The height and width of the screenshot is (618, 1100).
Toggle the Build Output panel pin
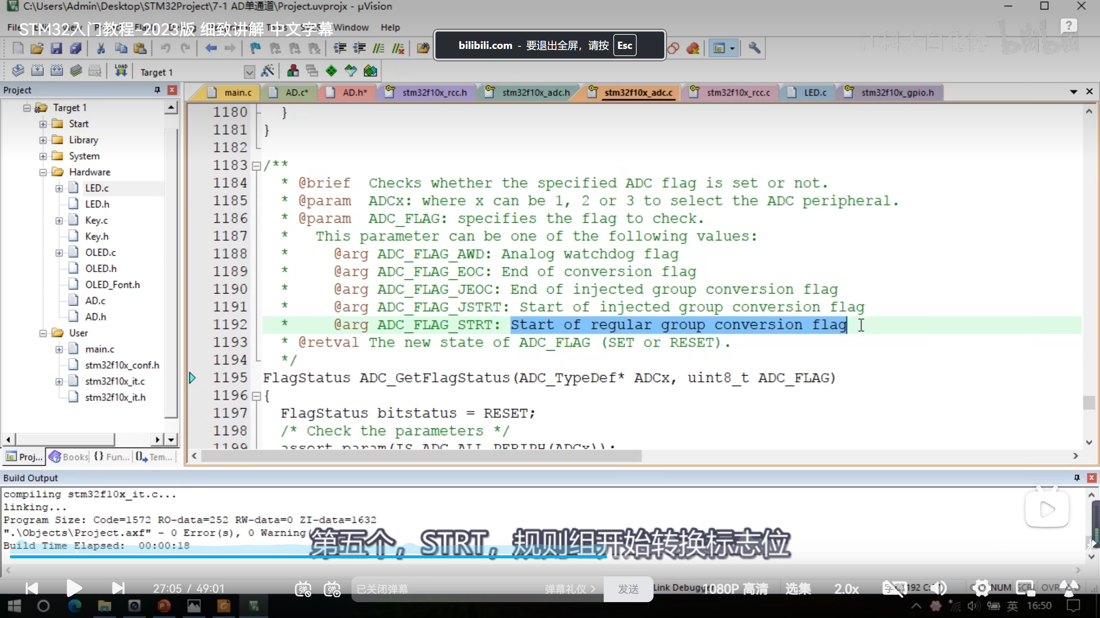(1077, 478)
